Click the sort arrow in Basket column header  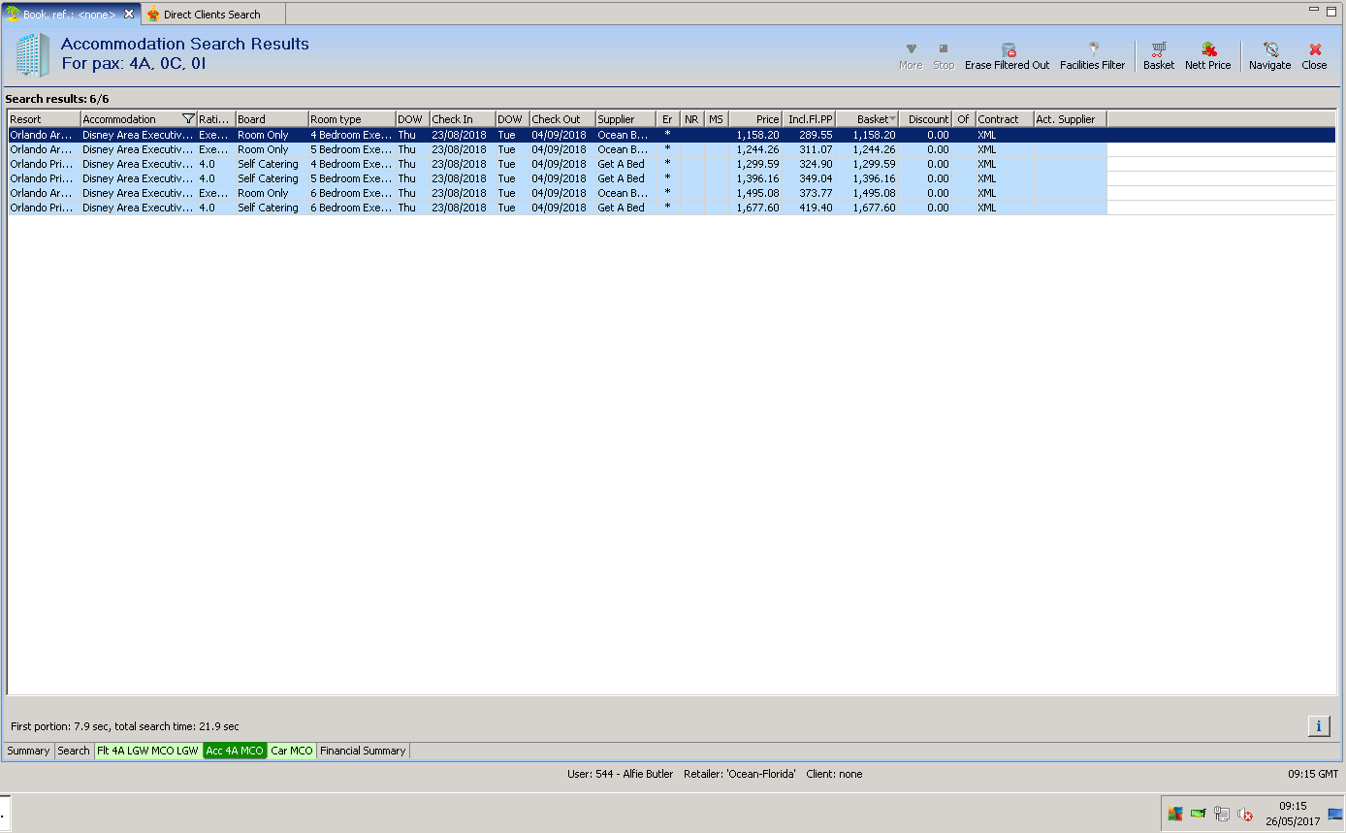[892, 119]
